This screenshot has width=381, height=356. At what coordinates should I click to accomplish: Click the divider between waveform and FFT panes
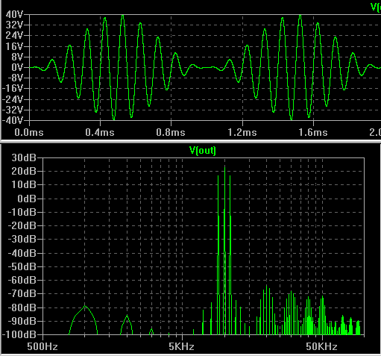coord(190,141)
